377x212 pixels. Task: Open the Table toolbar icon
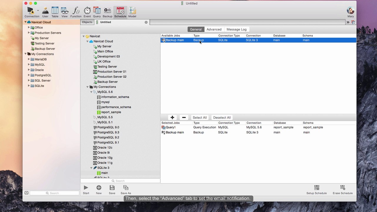pos(55,11)
